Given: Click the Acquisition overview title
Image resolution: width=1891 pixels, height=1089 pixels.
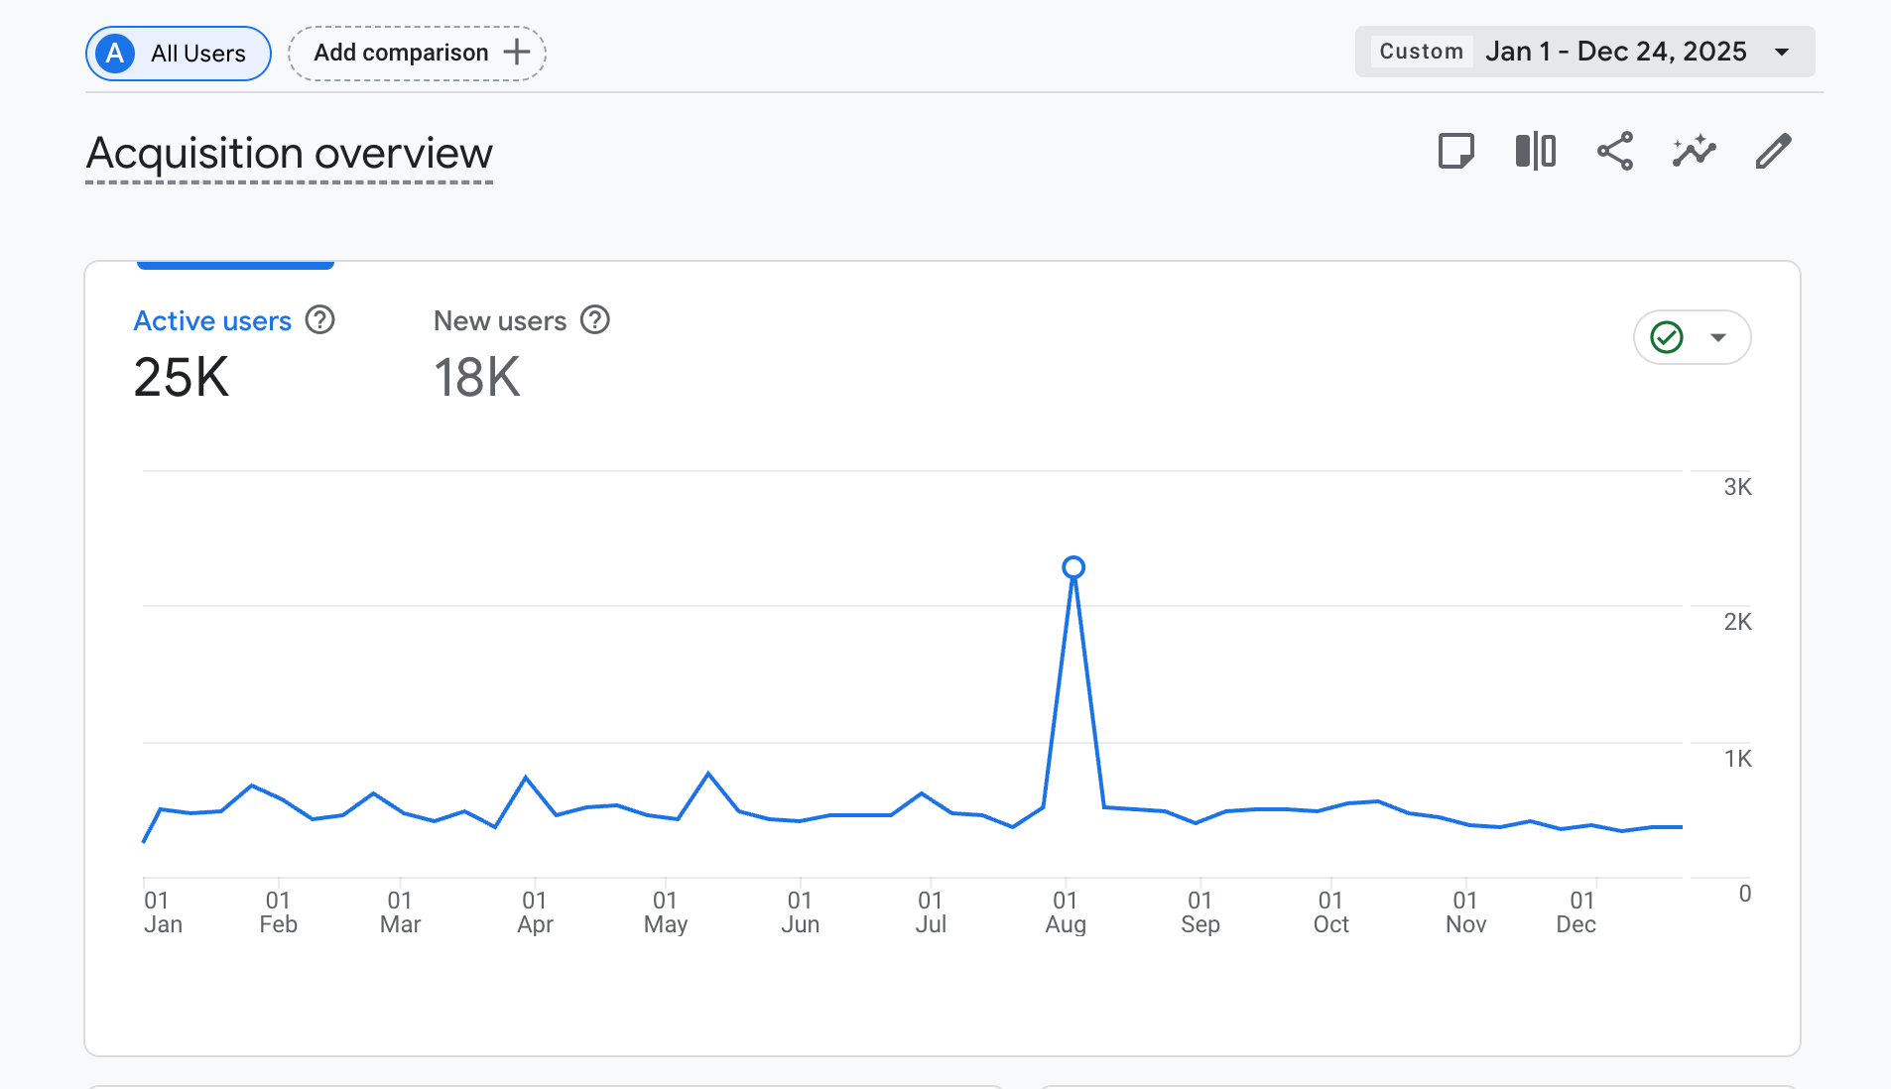Looking at the screenshot, I should point(289,154).
